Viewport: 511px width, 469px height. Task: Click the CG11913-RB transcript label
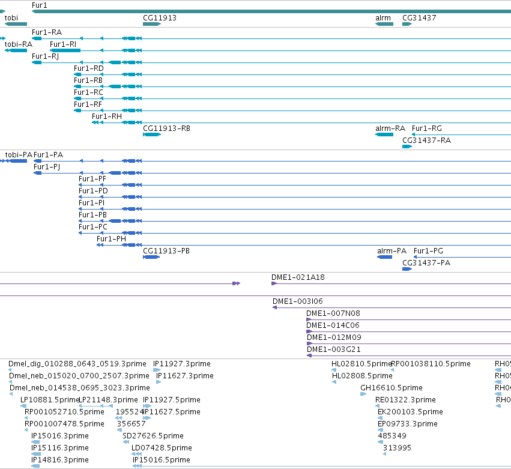coord(166,129)
